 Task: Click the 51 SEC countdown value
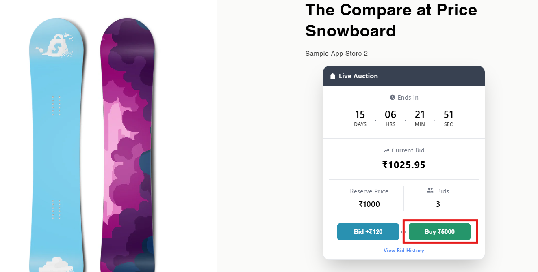449,115
